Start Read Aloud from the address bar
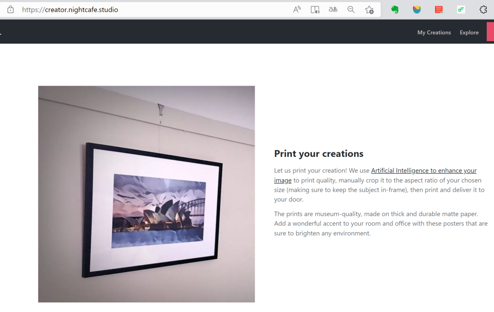This screenshot has width=494, height=312. (297, 10)
